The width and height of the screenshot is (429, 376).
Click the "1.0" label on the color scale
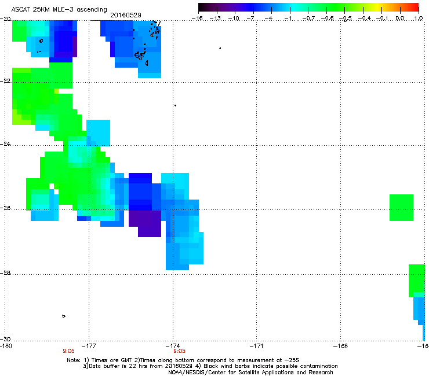[x=419, y=19]
